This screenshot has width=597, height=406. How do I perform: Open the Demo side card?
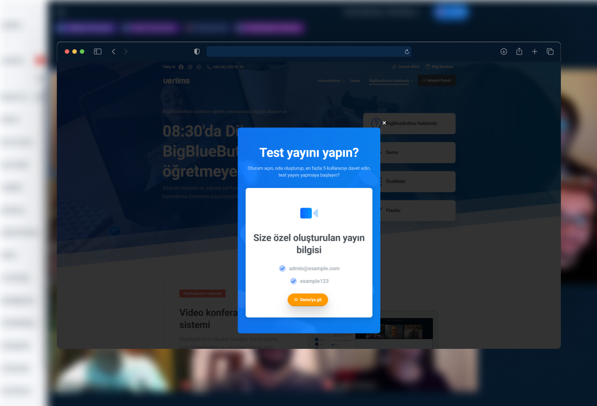coord(418,153)
